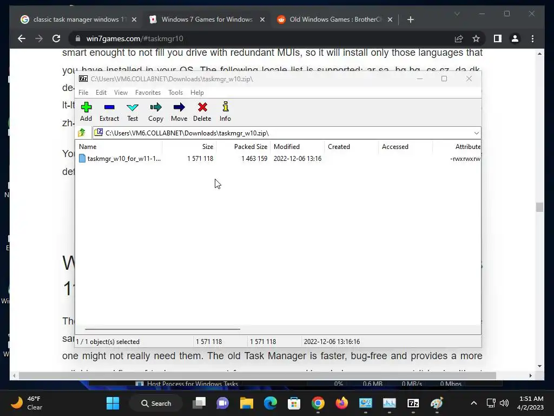Image resolution: width=554 pixels, height=416 pixels.
Task: Click the red Delete icon
Action: point(202,112)
